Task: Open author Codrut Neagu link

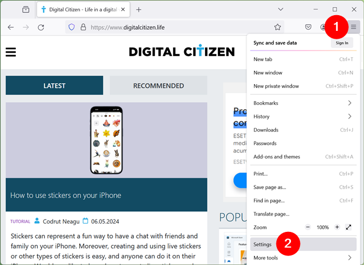Action: (x=61, y=221)
